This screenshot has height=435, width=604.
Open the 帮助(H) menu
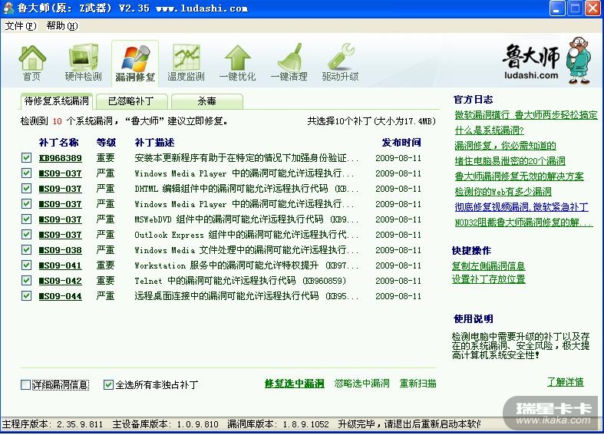pos(62,26)
